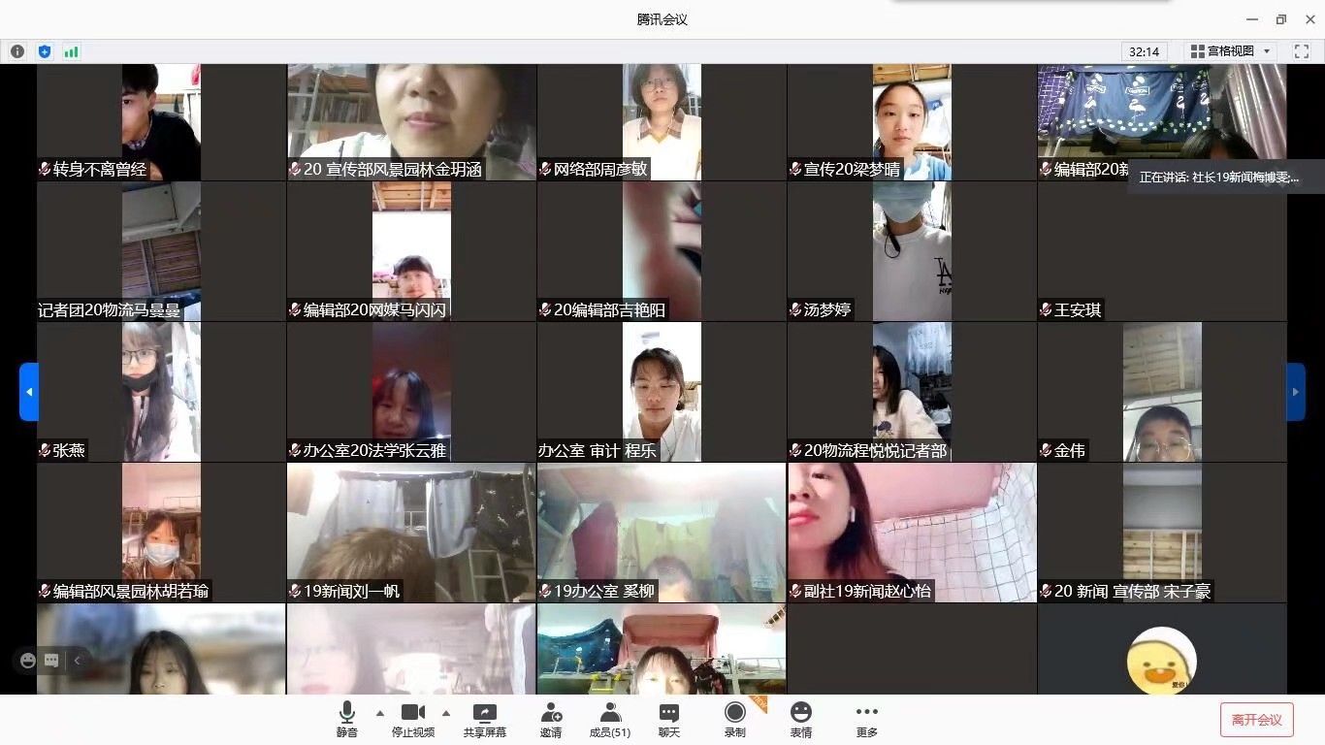The height and width of the screenshot is (745, 1325).
Task: Enter fullscreen mode icon at top right
Action: pos(1302,51)
